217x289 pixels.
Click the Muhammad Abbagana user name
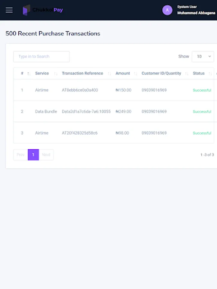(x=196, y=13)
